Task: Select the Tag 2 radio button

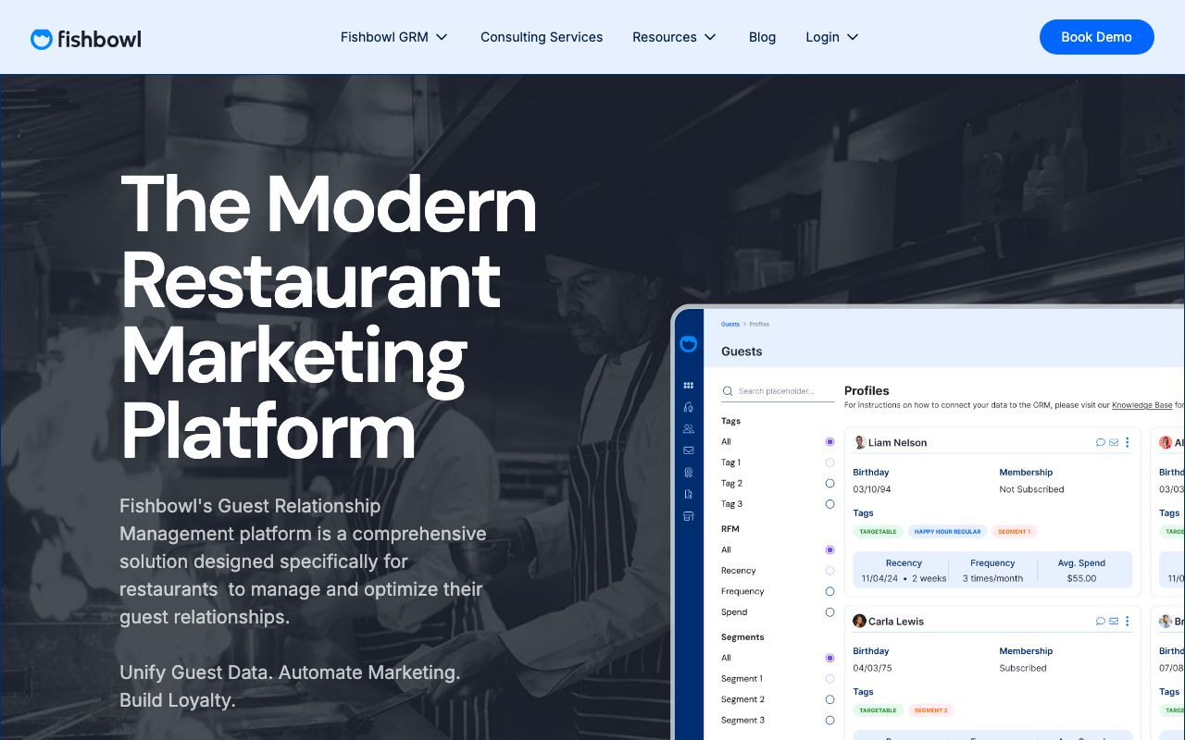Action: coord(829,484)
